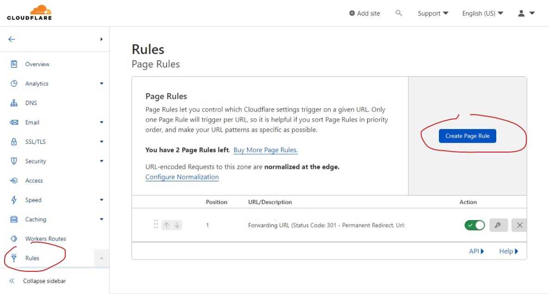Screen dimensions: 549x294
Task: Click the Workers Routes icon
Action: [x=14, y=239]
